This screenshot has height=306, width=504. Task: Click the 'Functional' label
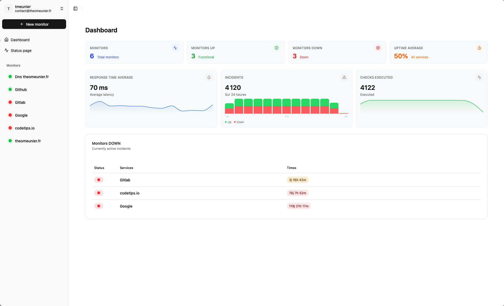206,57
